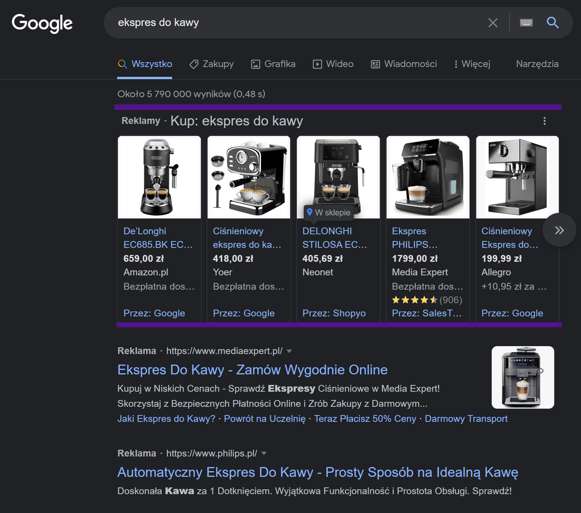Click the https://www.philips.pl/ ad URL
This screenshot has width=581, height=513.
[212, 453]
